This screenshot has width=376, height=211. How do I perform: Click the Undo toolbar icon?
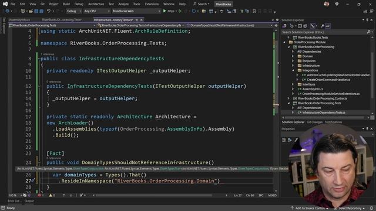(49, 11)
